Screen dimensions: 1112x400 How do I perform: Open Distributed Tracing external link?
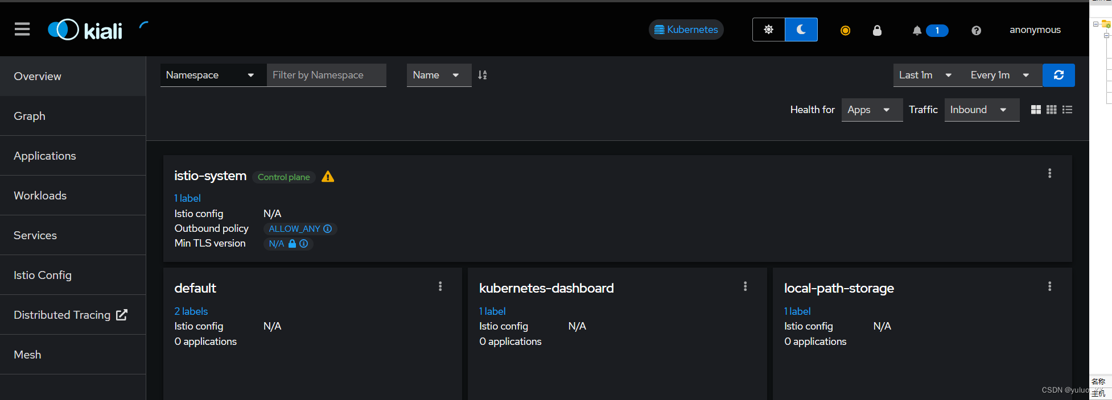(73, 315)
